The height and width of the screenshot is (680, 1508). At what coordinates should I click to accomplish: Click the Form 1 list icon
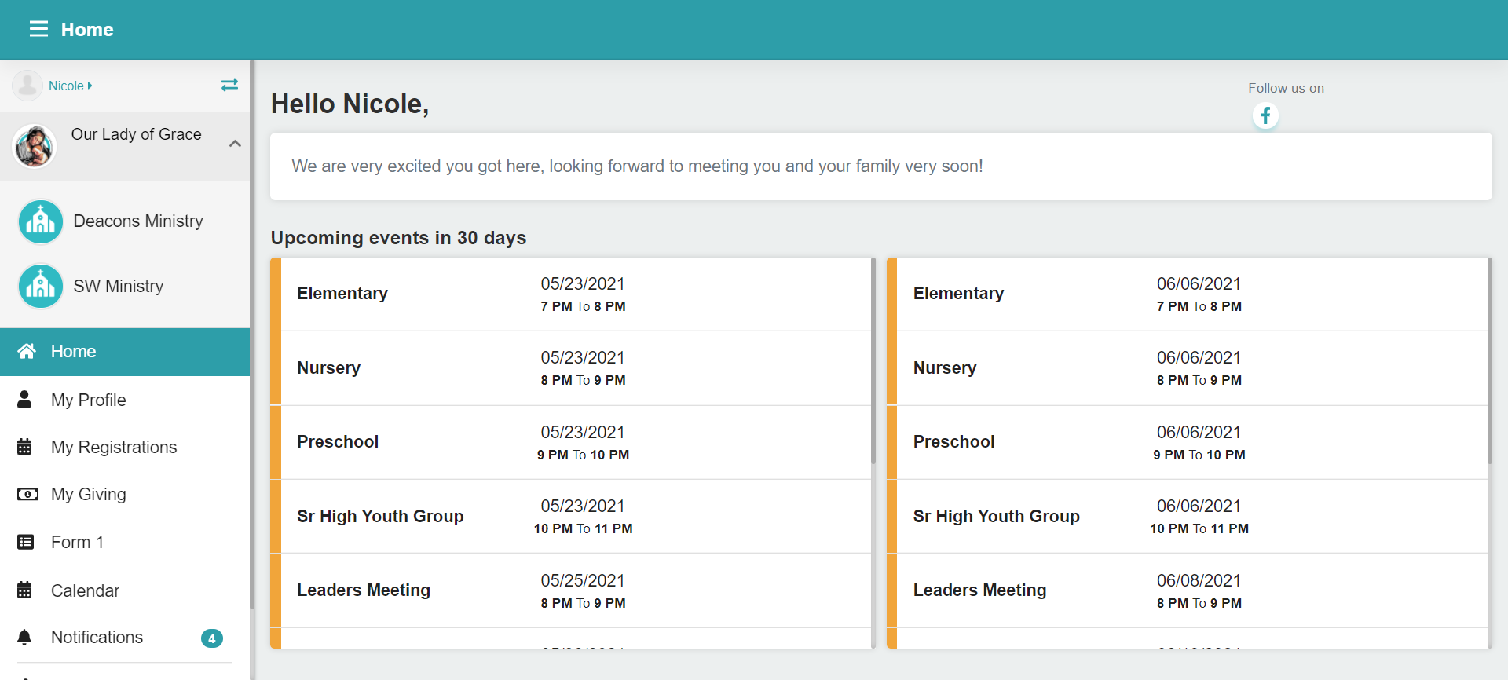(x=26, y=542)
